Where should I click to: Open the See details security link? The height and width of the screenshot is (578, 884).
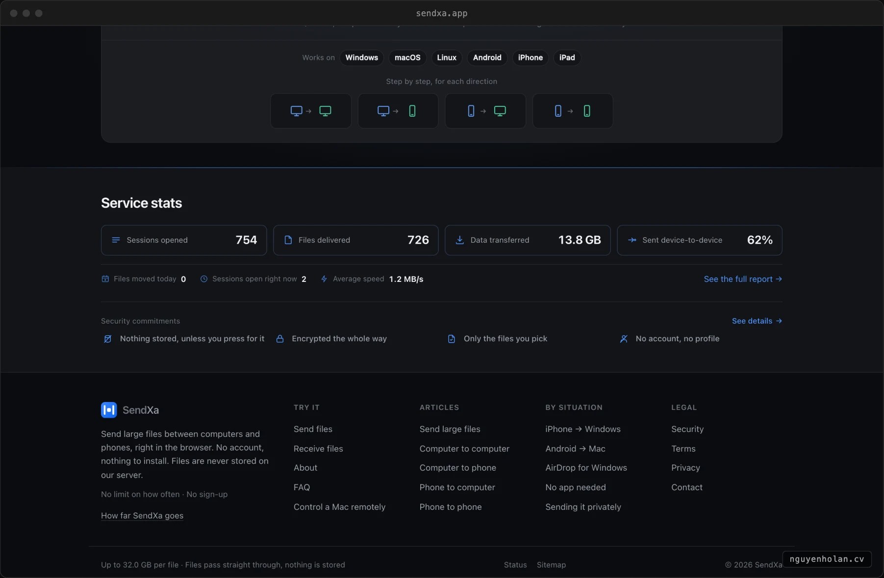(757, 321)
